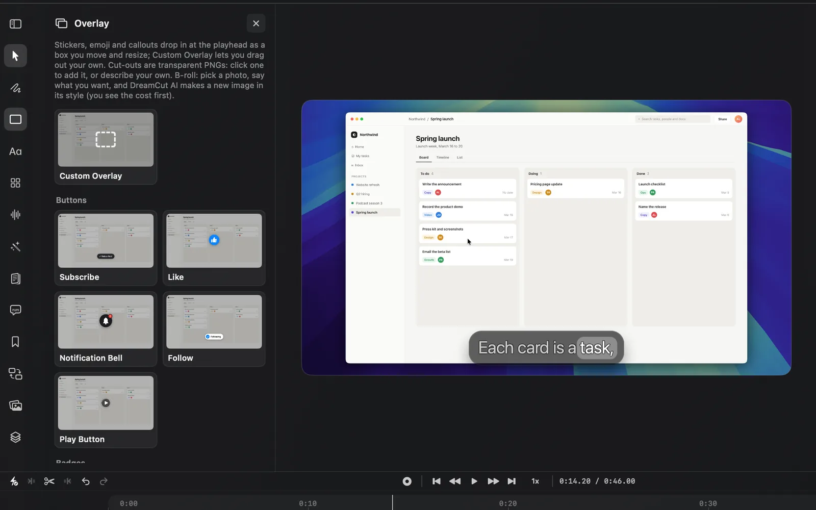Redo the last undone edit
816x510 pixels.
point(104,481)
